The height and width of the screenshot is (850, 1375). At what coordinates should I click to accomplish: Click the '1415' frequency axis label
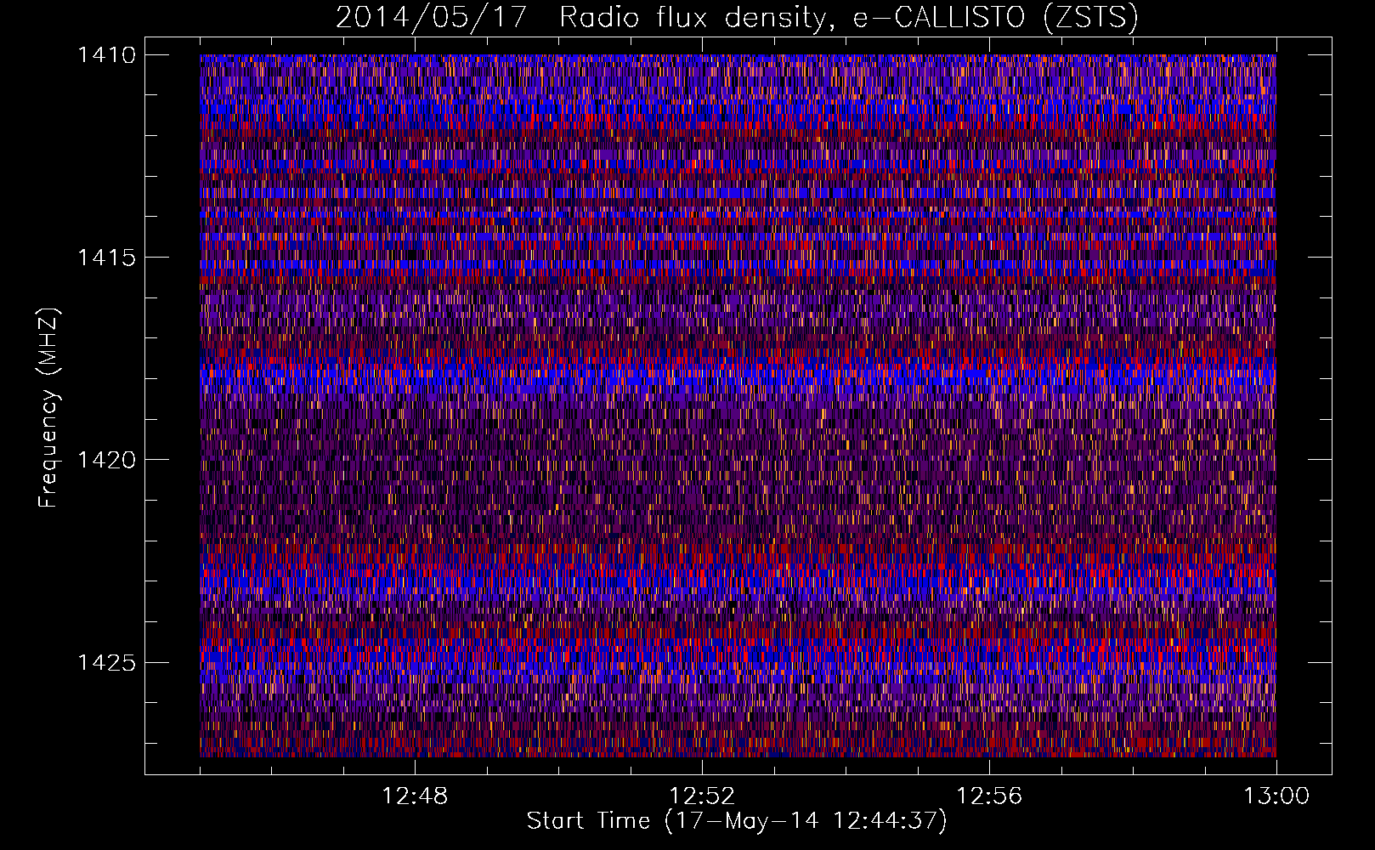click(106, 258)
